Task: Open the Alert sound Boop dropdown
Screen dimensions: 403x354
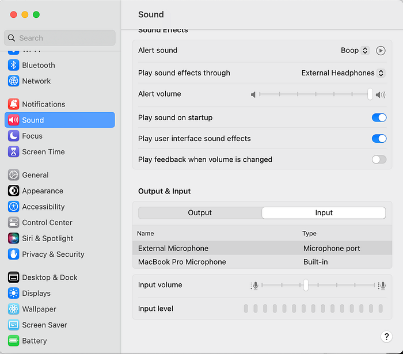Action: click(x=355, y=50)
